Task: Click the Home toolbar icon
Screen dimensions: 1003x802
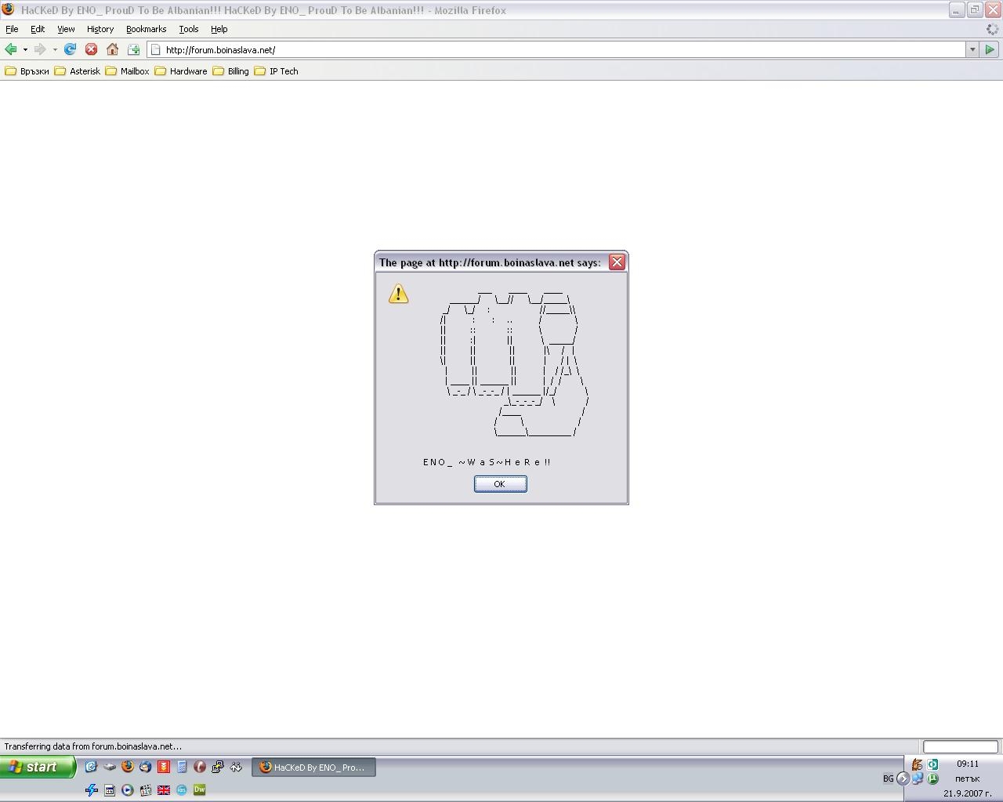Action: point(112,49)
